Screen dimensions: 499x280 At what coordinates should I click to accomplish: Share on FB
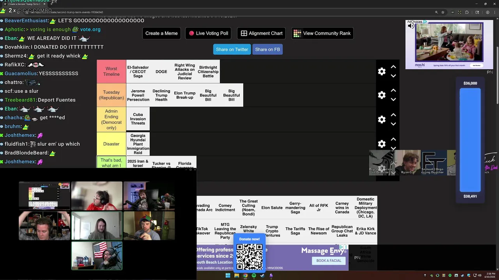(x=267, y=49)
